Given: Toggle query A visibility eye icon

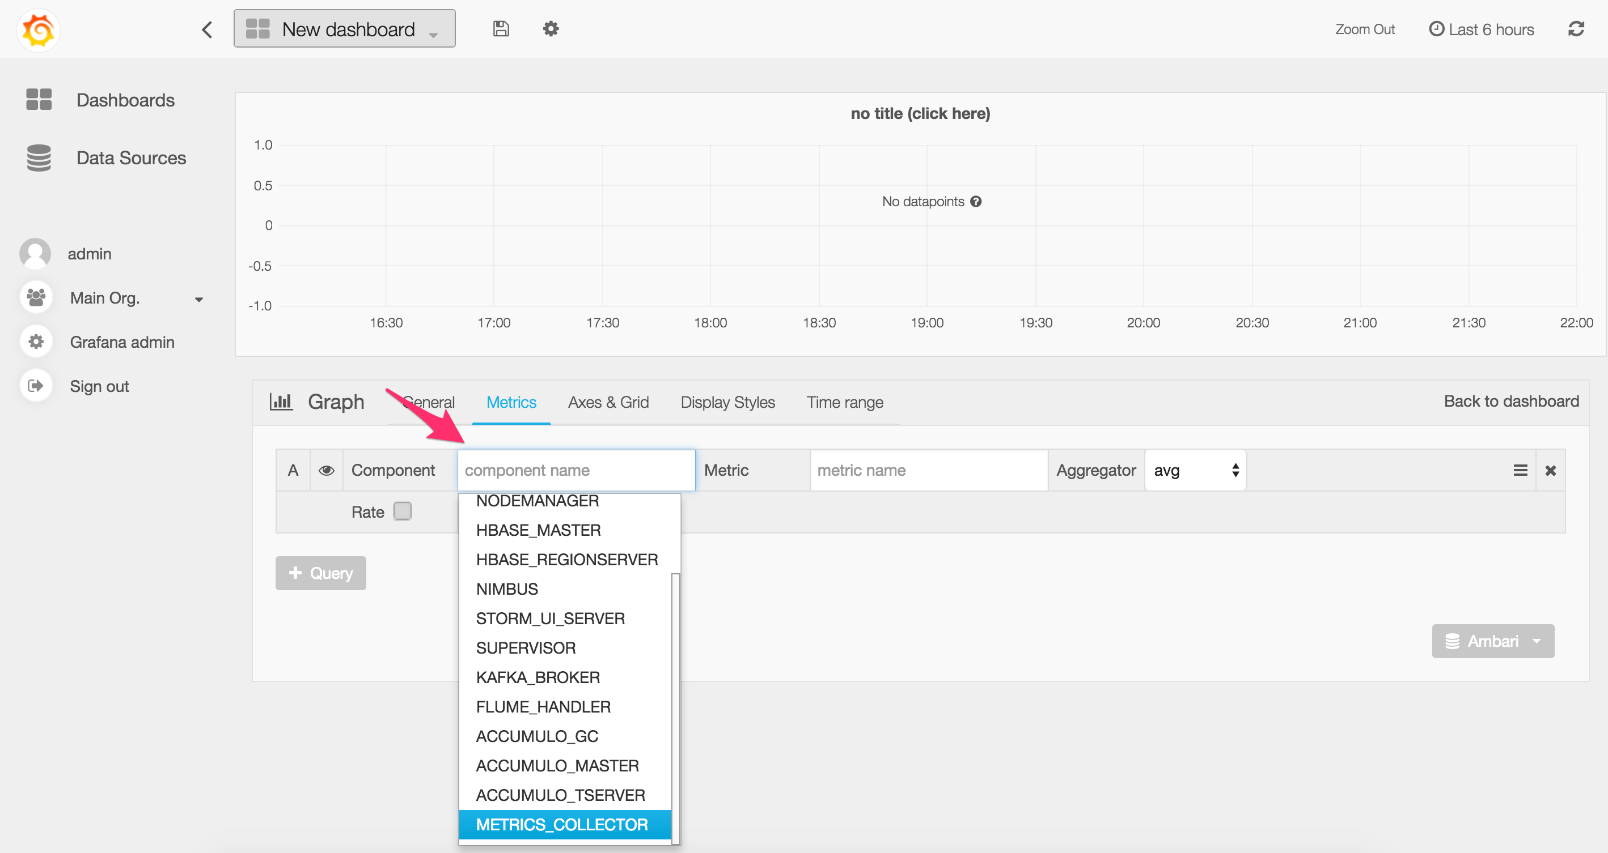Looking at the screenshot, I should [326, 470].
